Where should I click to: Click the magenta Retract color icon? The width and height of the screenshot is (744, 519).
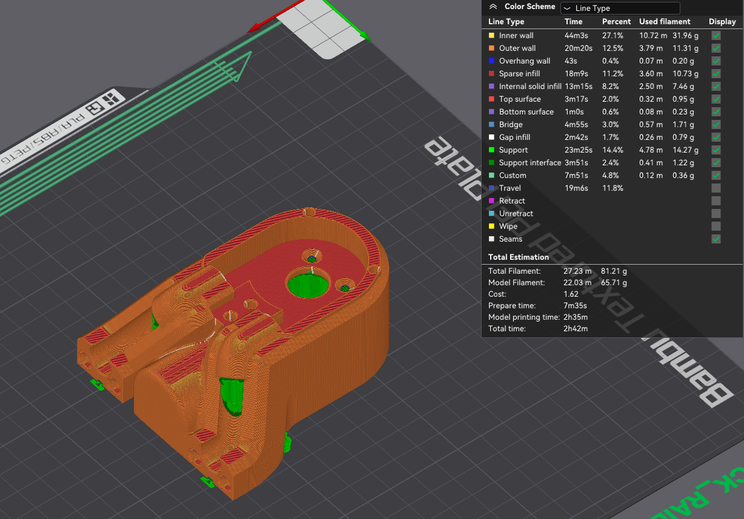tap(492, 201)
